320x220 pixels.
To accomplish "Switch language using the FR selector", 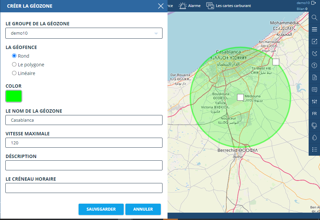I will (314, 114).
